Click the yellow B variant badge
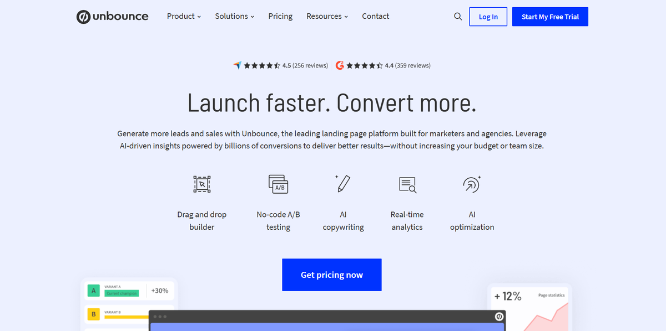 pos(93,314)
